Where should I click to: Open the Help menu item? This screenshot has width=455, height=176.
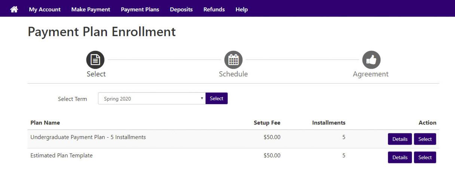click(242, 9)
